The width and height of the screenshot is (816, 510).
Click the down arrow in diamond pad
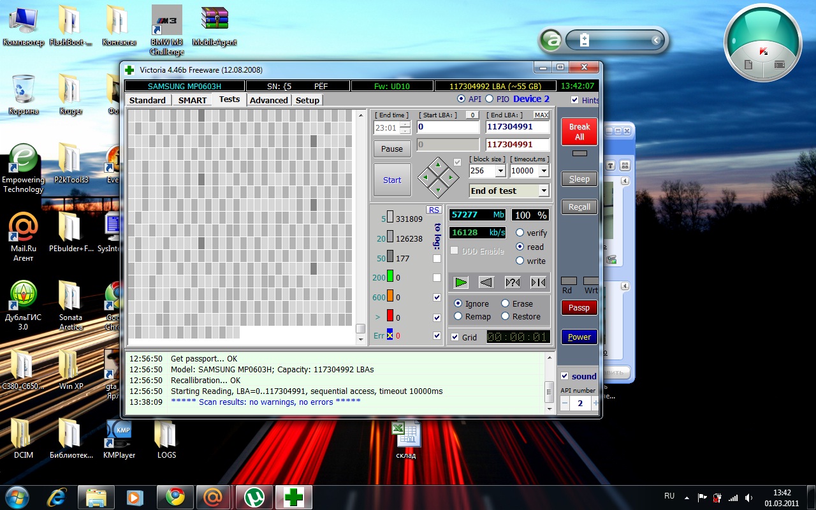(x=437, y=189)
